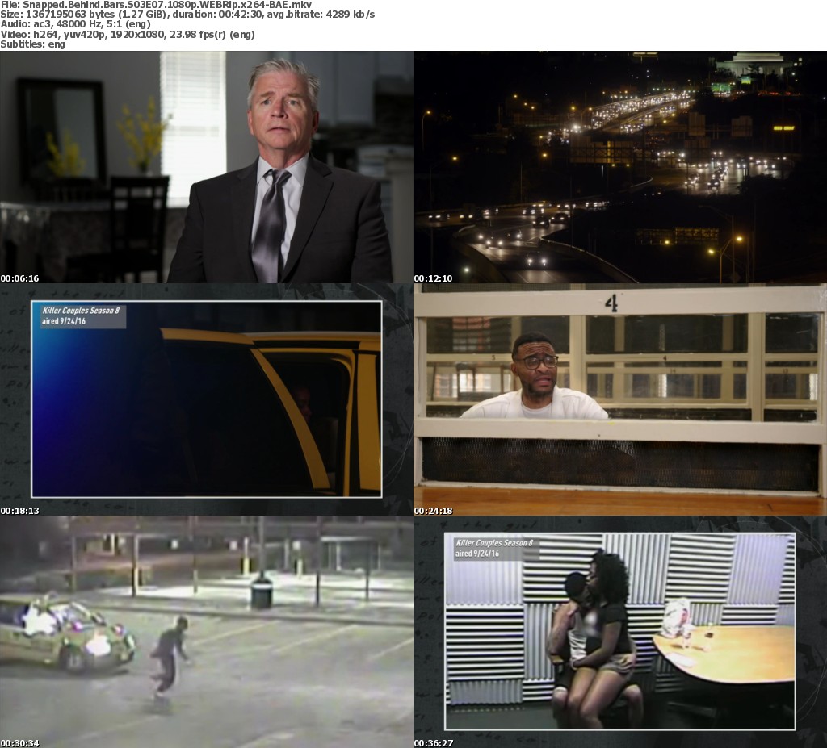Open the interrogation room couple thumbnail
The height and width of the screenshot is (748, 827).
pyautogui.click(x=619, y=630)
